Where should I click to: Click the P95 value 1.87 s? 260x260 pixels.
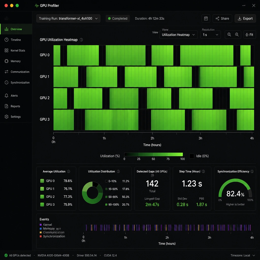[x=201, y=205]
